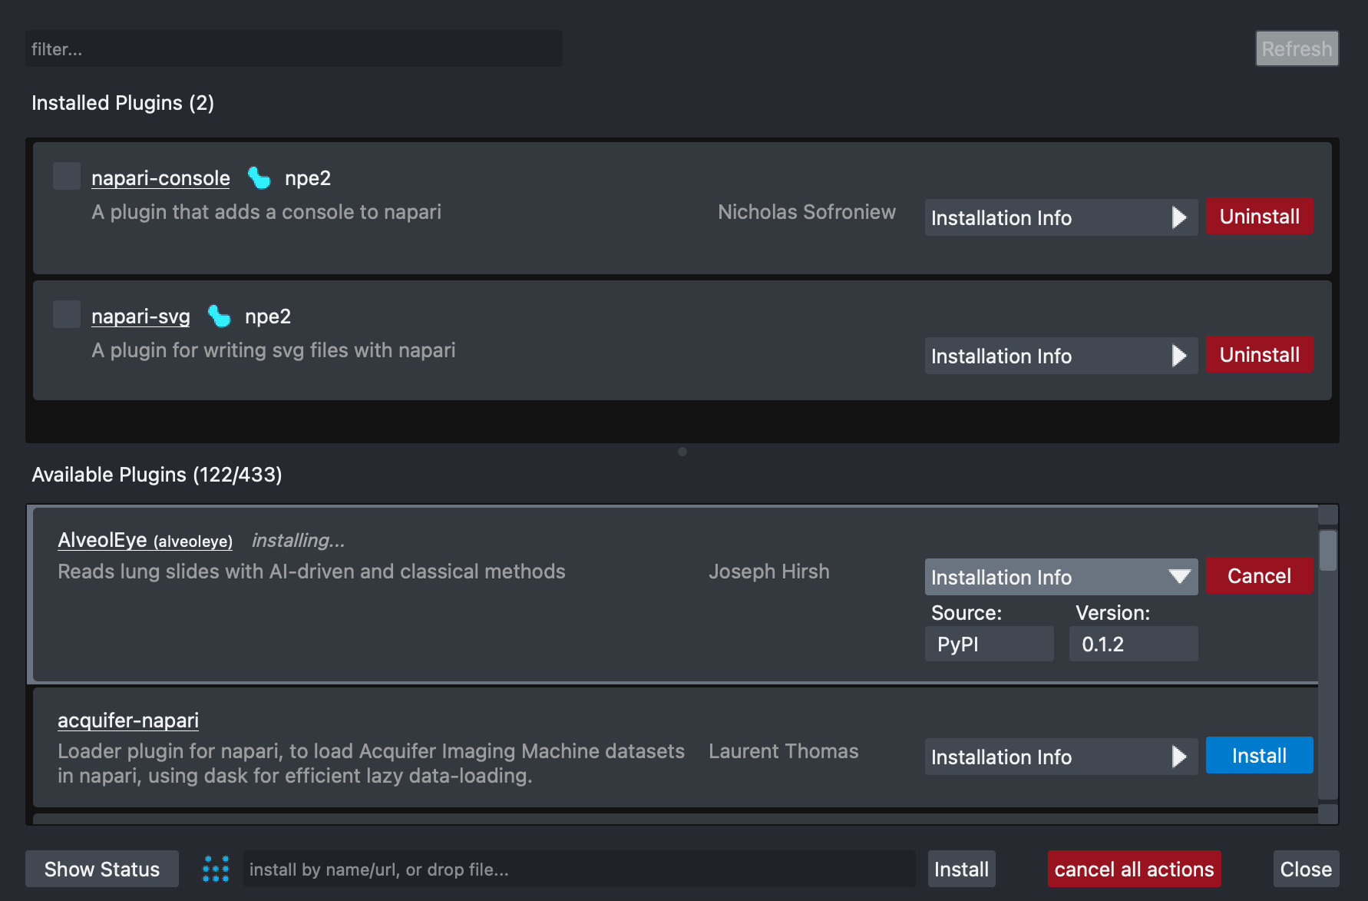Click the AlveolEye version field showing 0.1.2
The image size is (1368, 901).
click(x=1133, y=644)
